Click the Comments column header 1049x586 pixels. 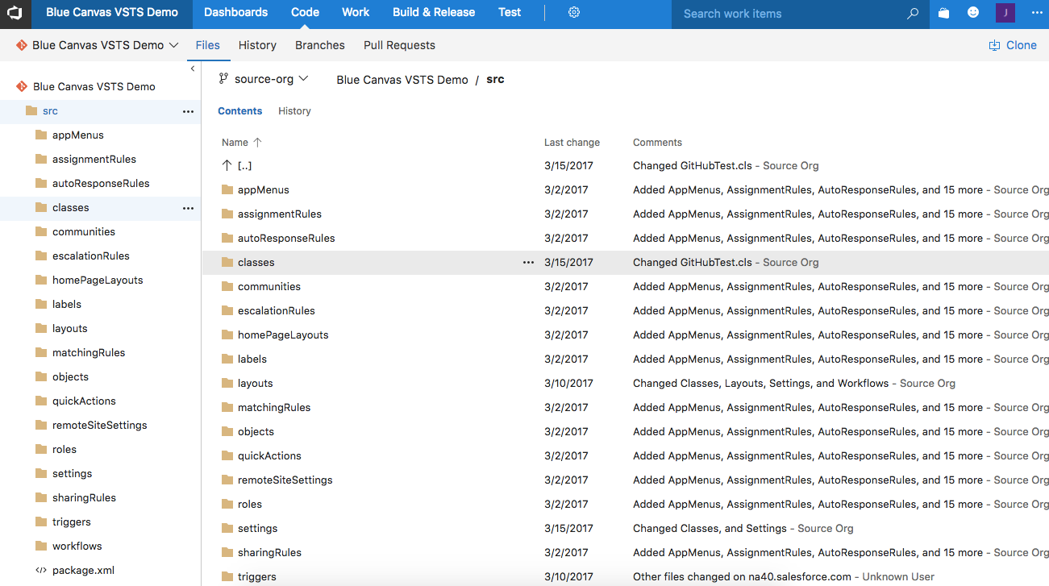click(x=658, y=143)
